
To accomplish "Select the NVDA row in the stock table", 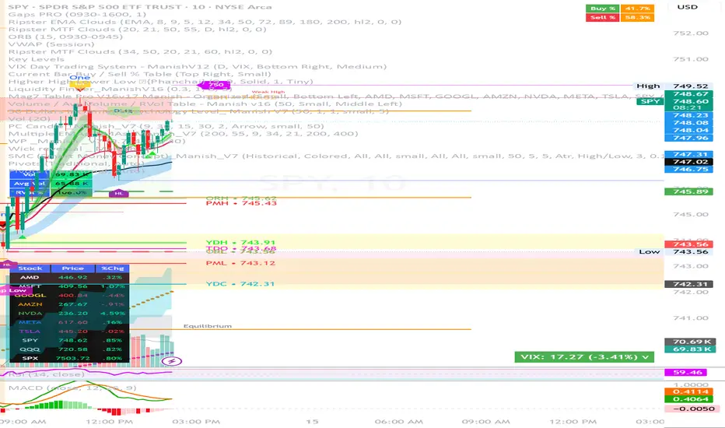I will [69, 314].
